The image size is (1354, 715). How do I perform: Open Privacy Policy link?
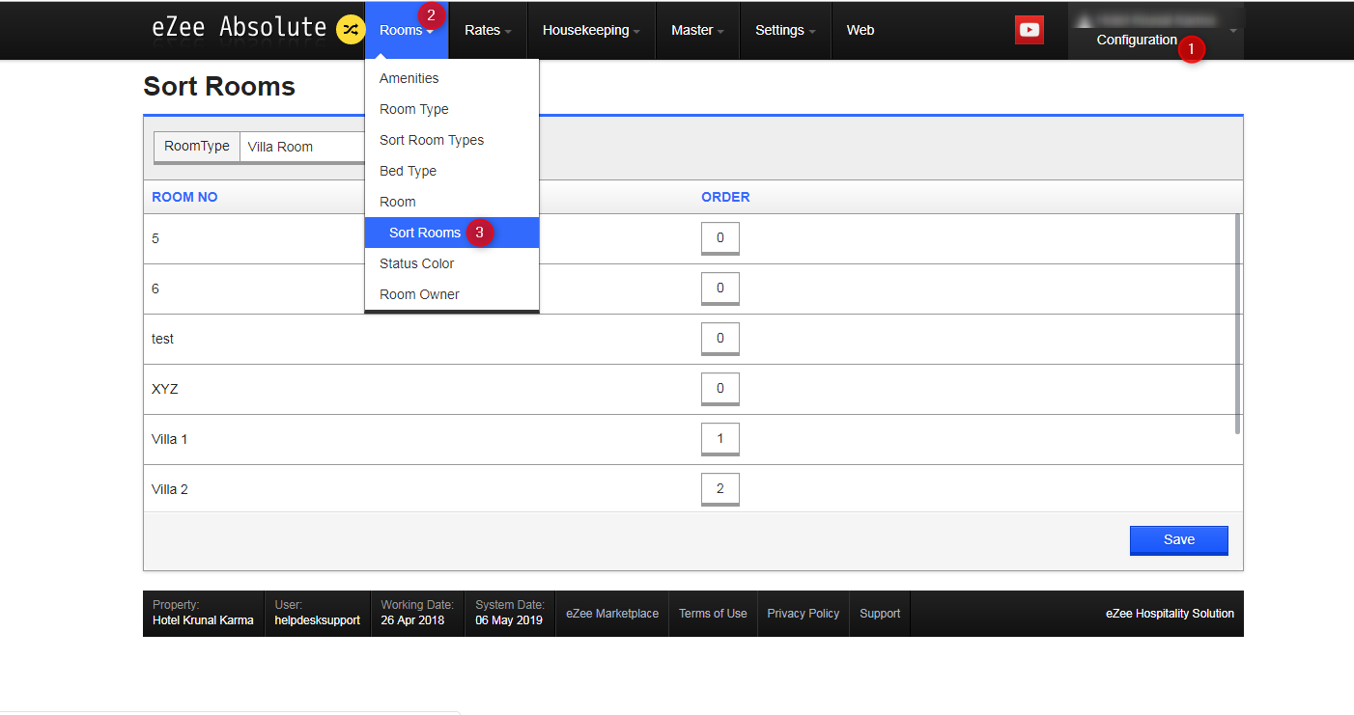pyautogui.click(x=804, y=614)
